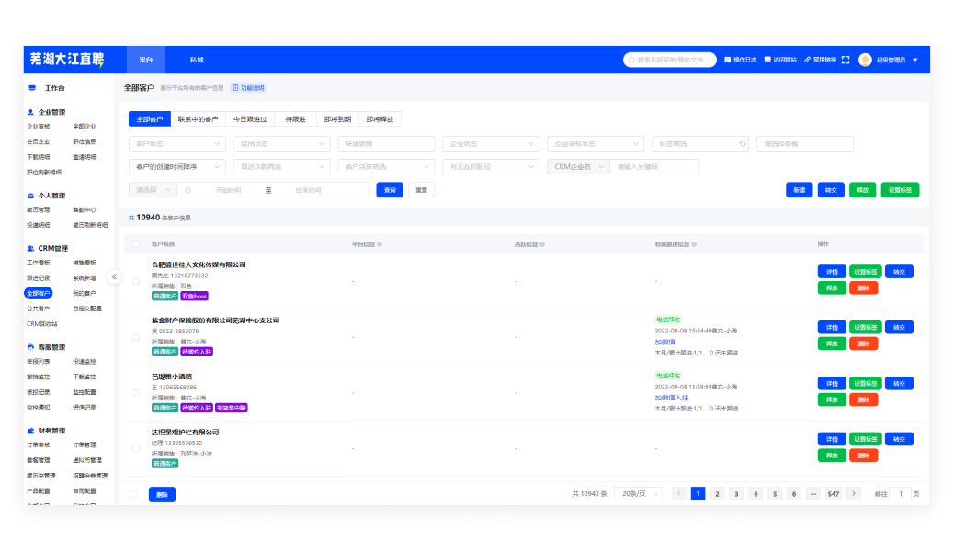Screen dimensions: 954x551
Task: Check the box for 合肥盛世佳人文化传媒有限公司 row
Action: (x=136, y=281)
